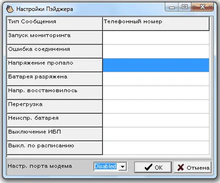Screen dimensions: 220x183
Task: Select the Батарея разряжена row header
Action: coord(55,79)
